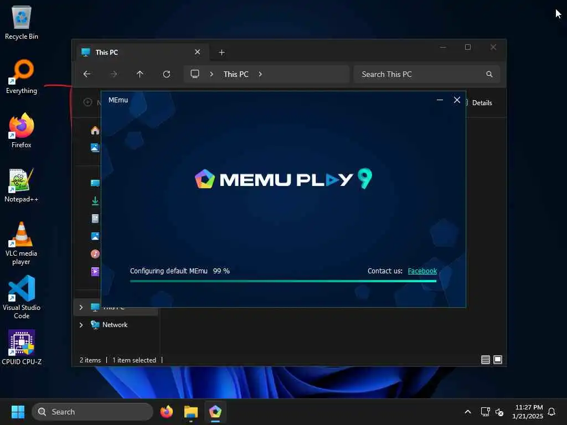Click '1 item selected' status text
Screen dimensions: 567x425
(134, 360)
